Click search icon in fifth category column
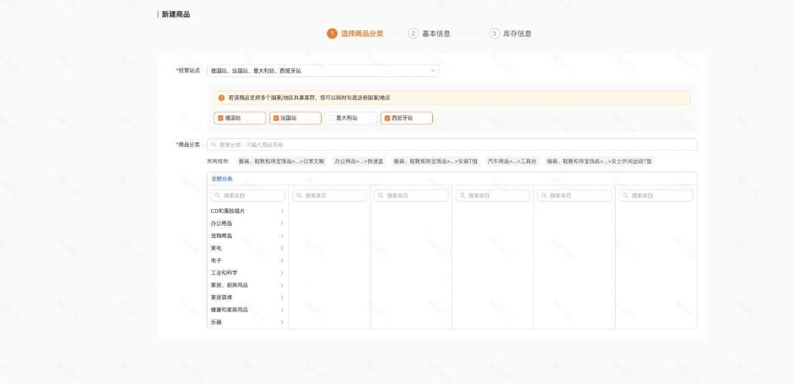The image size is (795, 384). [x=543, y=195]
